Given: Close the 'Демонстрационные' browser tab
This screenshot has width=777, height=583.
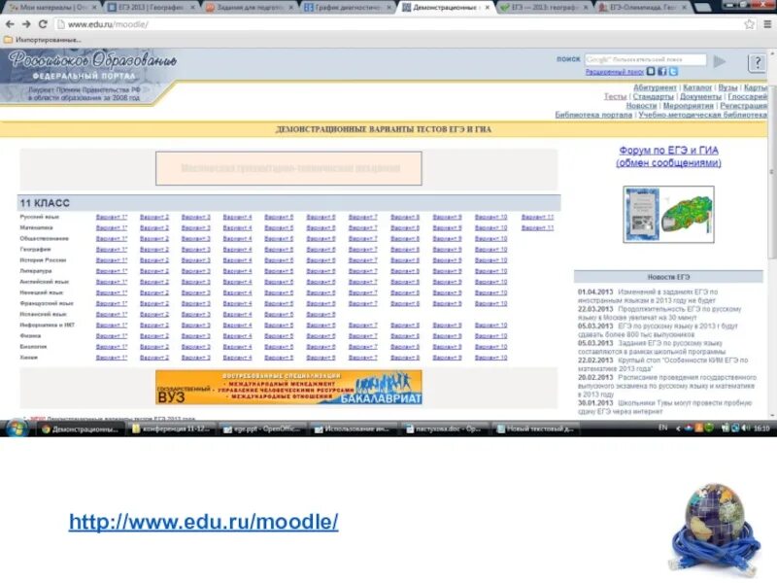Looking at the screenshot, I should coord(488,8).
